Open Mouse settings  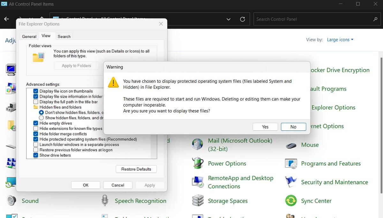310,145
